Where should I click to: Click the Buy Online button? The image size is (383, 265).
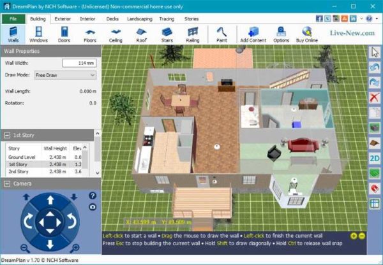(x=307, y=34)
